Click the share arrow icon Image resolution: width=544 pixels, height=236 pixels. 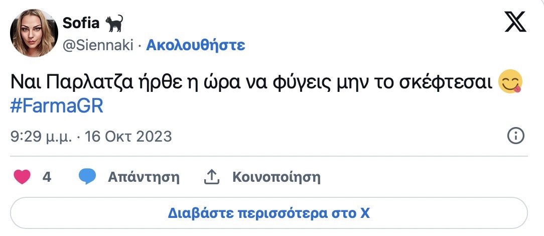click(x=211, y=177)
